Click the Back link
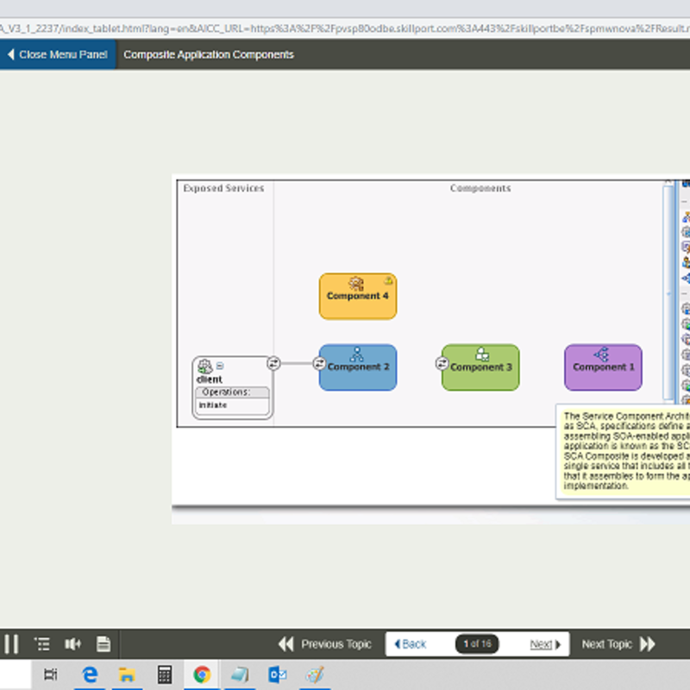 [411, 643]
